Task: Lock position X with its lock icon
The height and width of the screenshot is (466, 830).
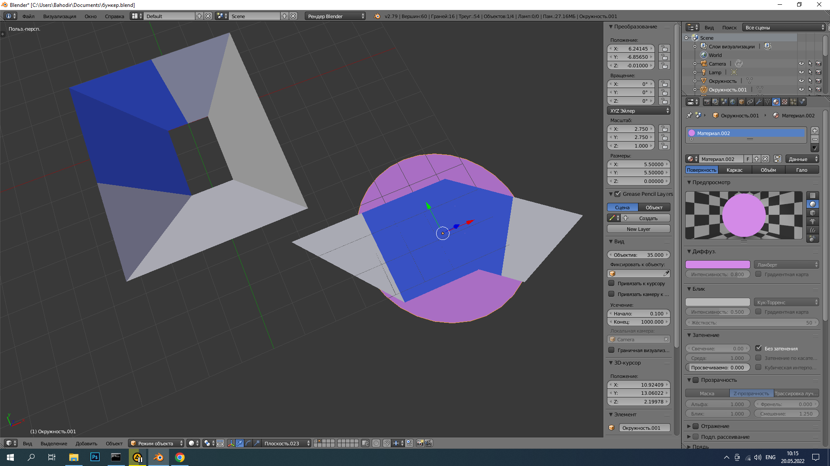Action: coord(664,49)
